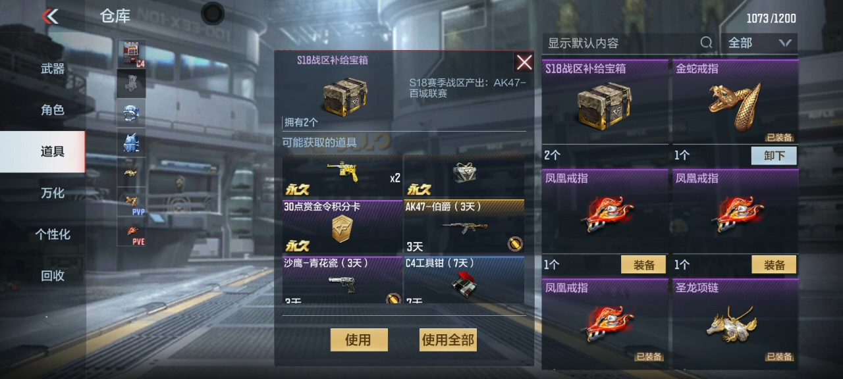Click the 使用全部 button
The image size is (843, 379).
[448, 340]
